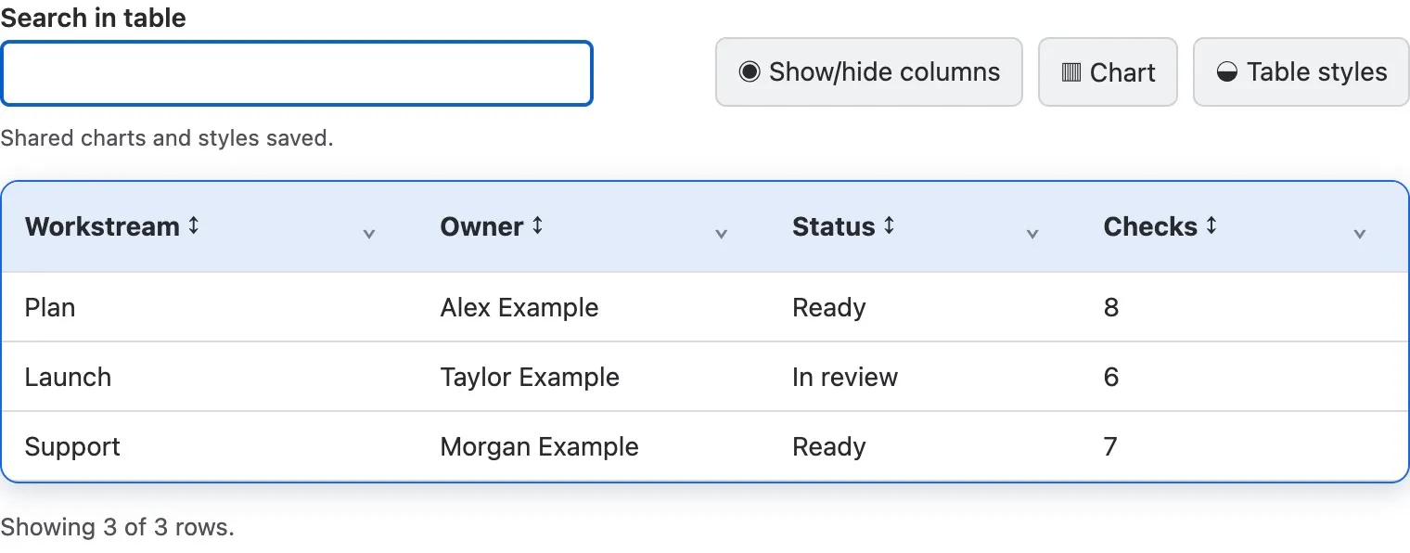Click the Morgan Example owner cell
The width and height of the screenshot is (1410, 553).
click(593, 446)
